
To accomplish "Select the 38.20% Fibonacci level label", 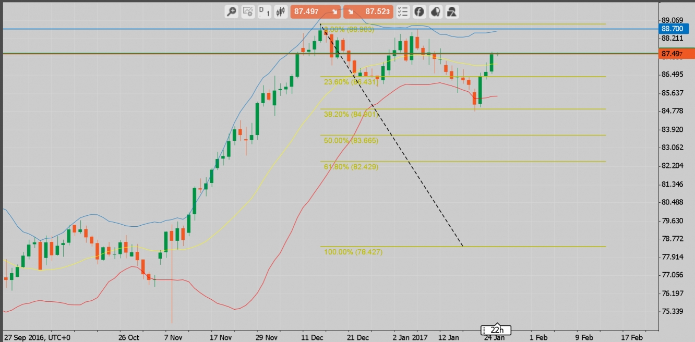I will click(x=350, y=114).
